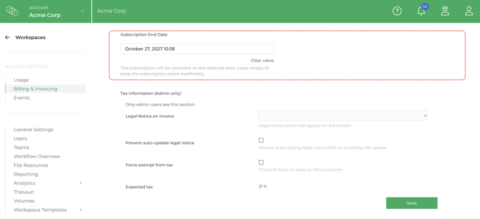The height and width of the screenshot is (219, 480).
Task: Open the Events menu item
Action: click(x=22, y=98)
